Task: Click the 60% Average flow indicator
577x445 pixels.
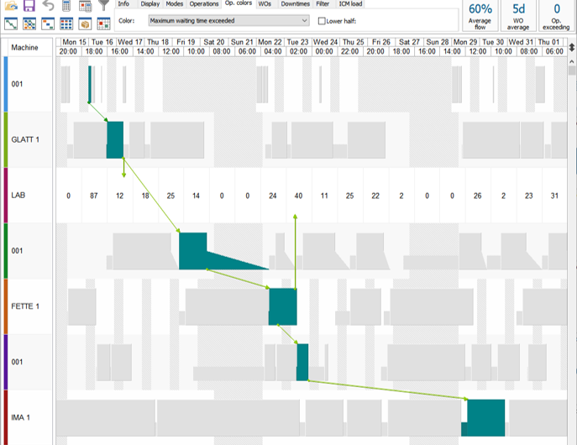Action: click(480, 15)
